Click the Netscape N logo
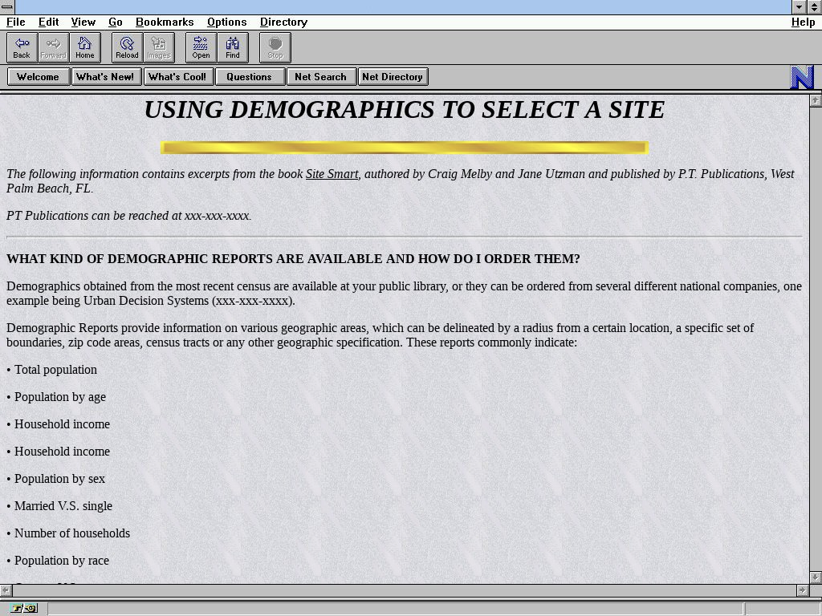 point(802,77)
